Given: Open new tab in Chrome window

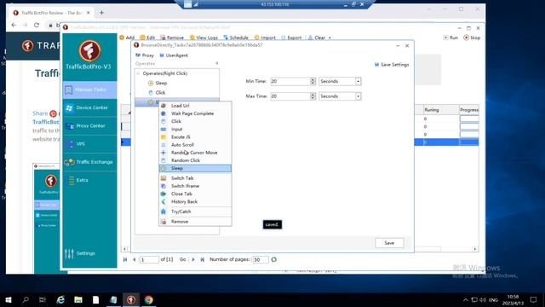Looking at the screenshot, I should [x=101, y=13].
